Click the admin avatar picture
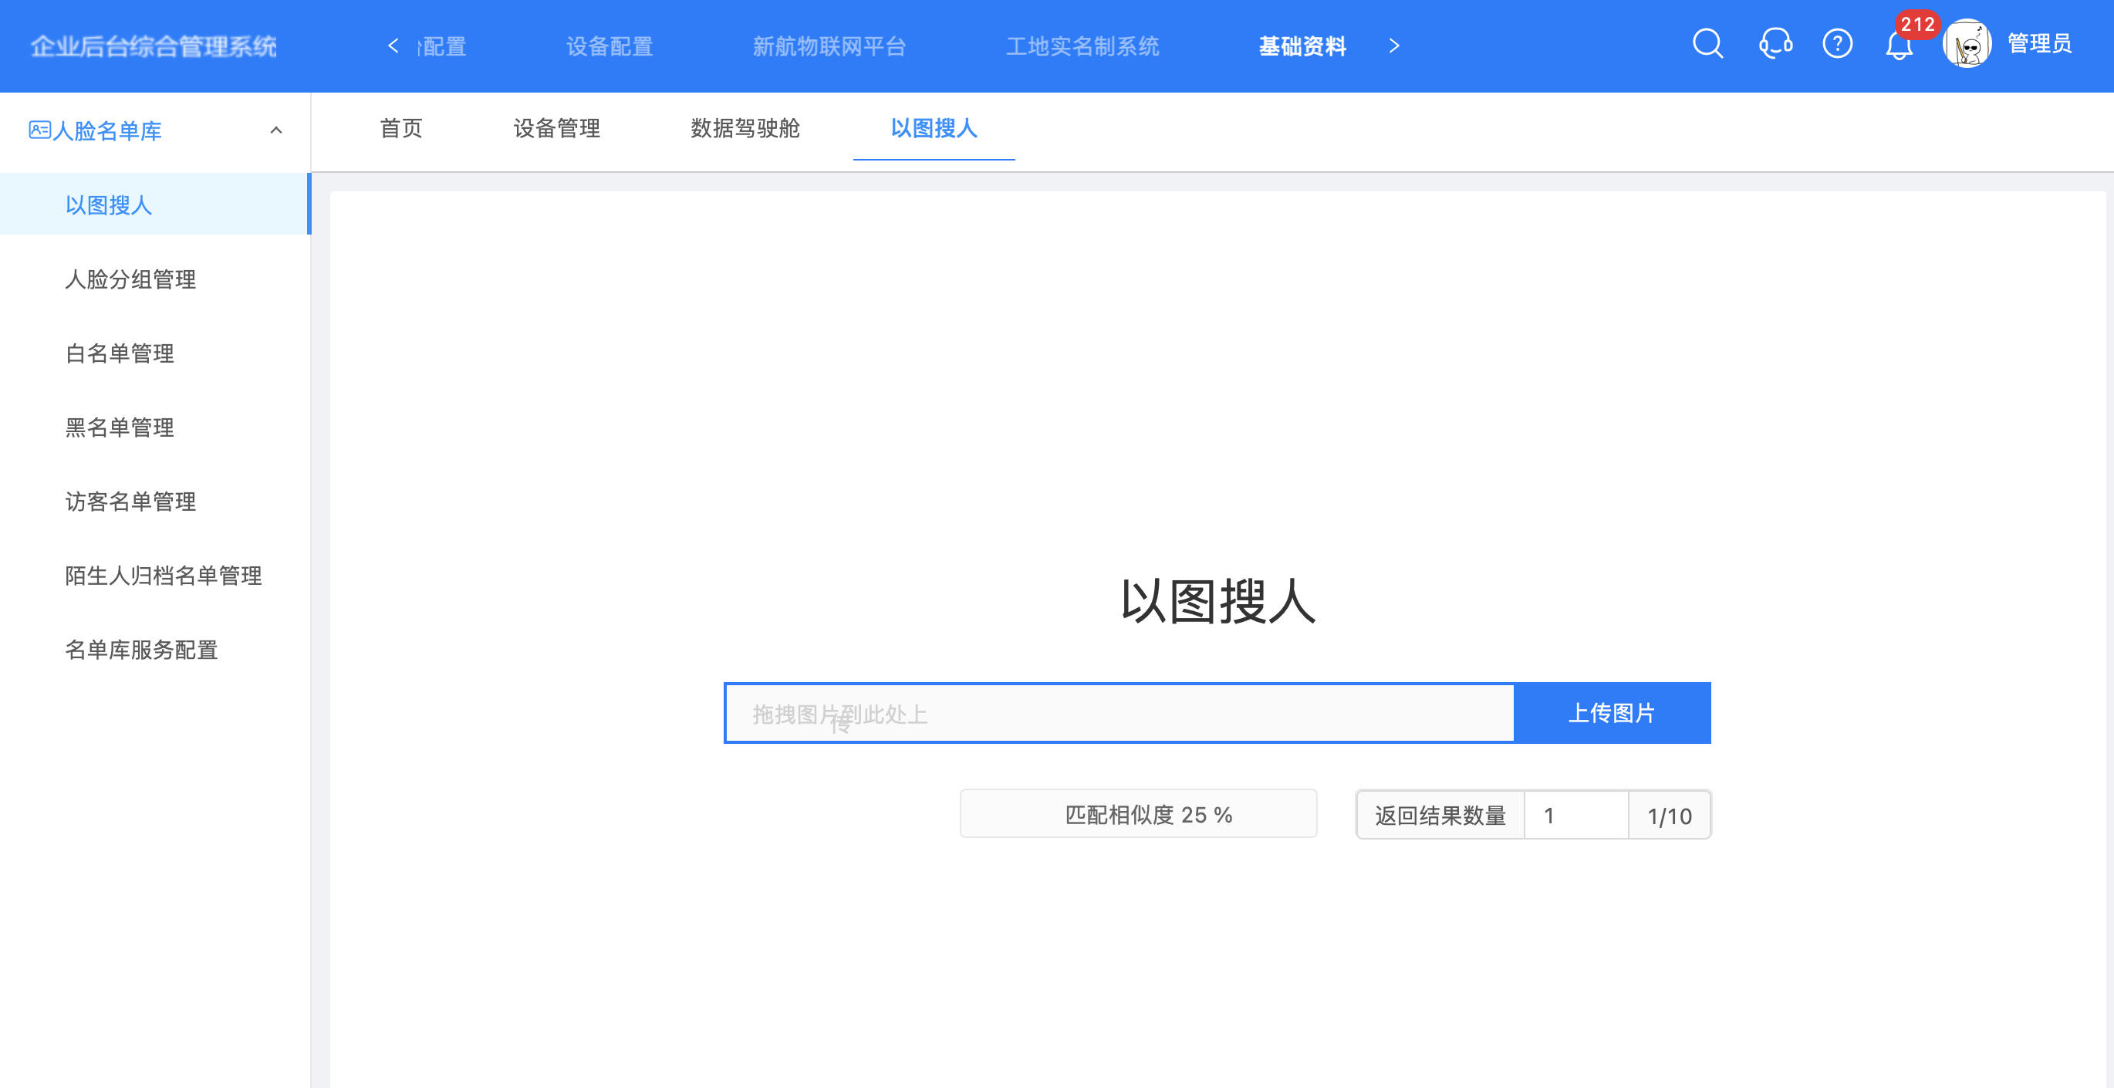2114x1088 pixels. (1967, 44)
